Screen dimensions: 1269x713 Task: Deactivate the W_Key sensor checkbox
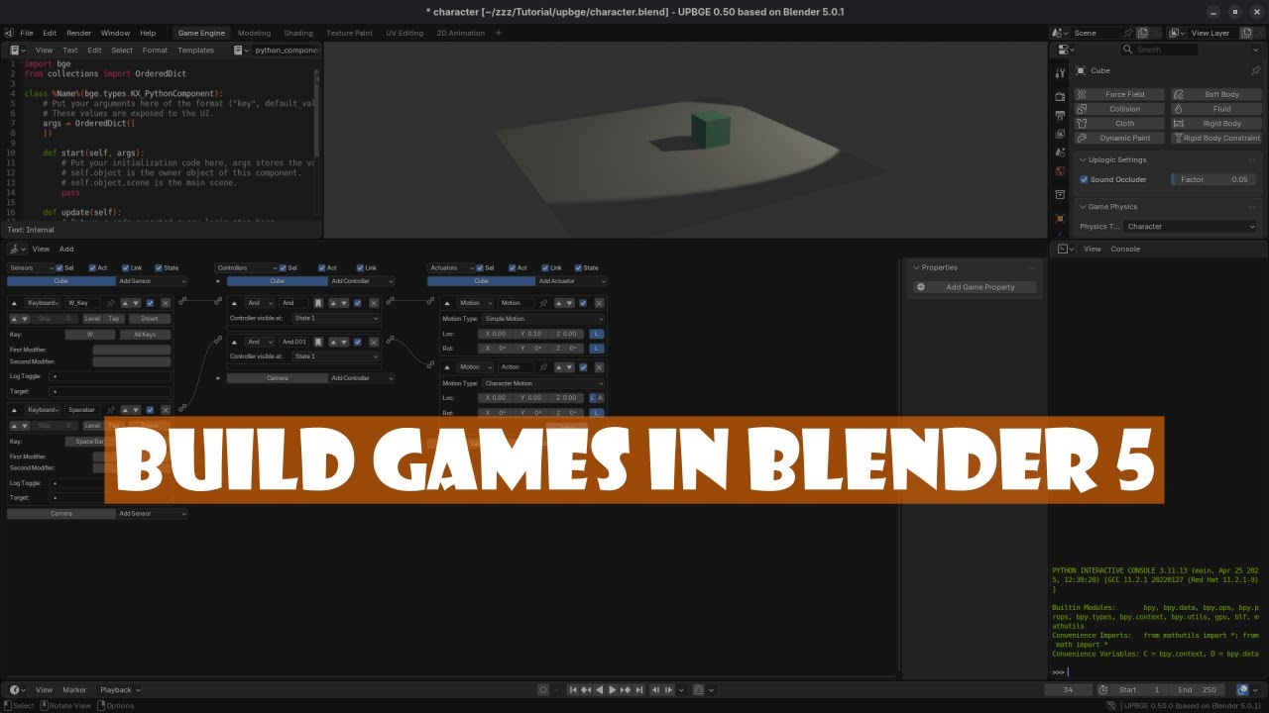pos(150,303)
